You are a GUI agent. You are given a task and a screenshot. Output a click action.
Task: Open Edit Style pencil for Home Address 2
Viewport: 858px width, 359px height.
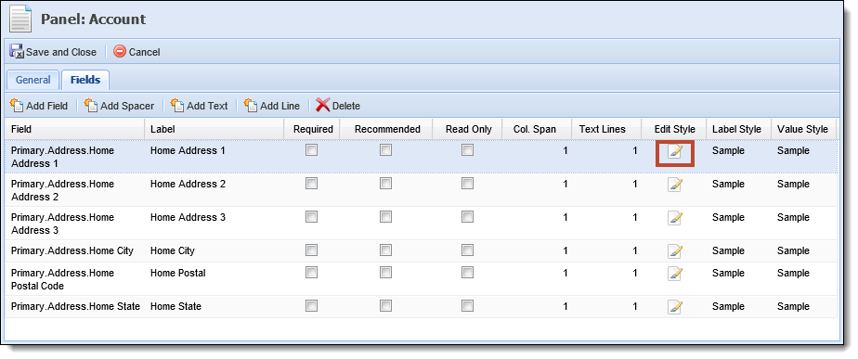(x=675, y=185)
